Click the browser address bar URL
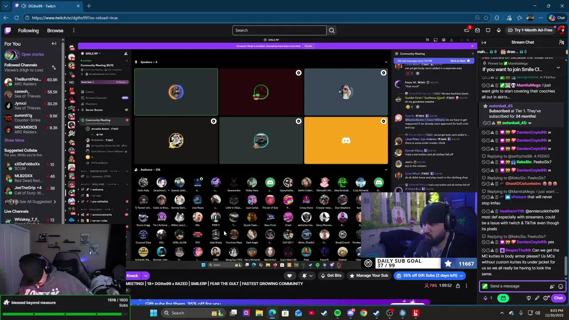569x320 pixels. click(75, 18)
